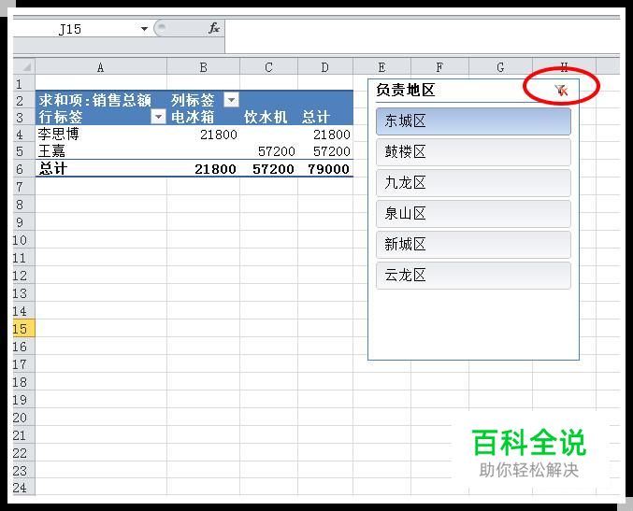633x511 pixels.
Task: Click the Name Box showing J15
Action: pyautogui.click(x=77, y=29)
